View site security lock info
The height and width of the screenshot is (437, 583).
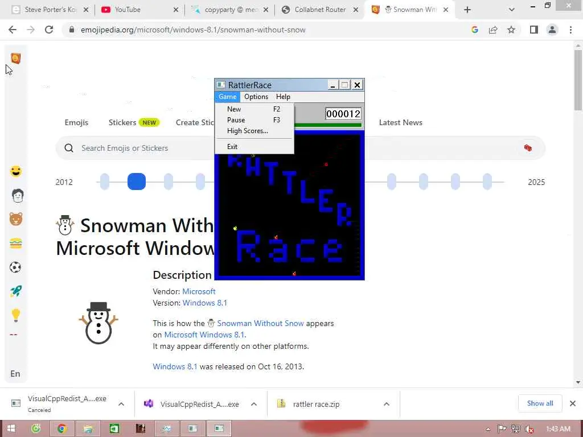pyautogui.click(x=72, y=30)
